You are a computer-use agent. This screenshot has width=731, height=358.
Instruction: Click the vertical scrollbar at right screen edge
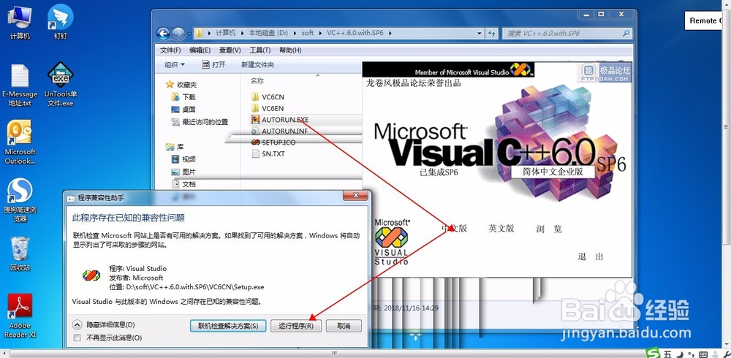727,126
